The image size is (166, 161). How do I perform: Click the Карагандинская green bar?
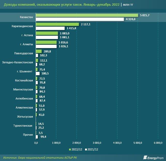(x=57, y=24)
